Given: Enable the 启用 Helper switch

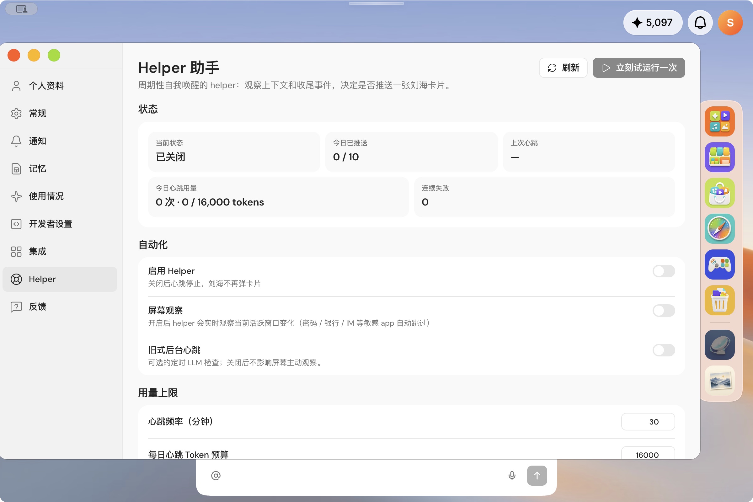Looking at the screenshot, I should [664, 271].
